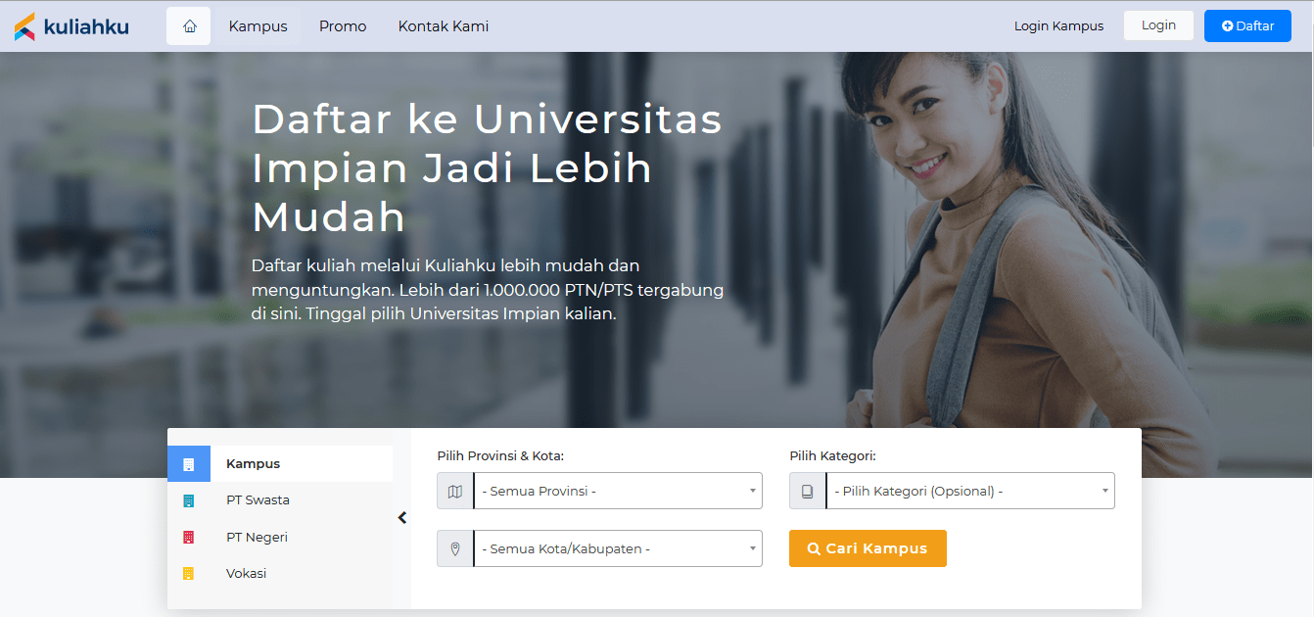Viewport: 1314px width, 617px height.
Task: Open the Kampus menu item
Action: click(258, 26)
